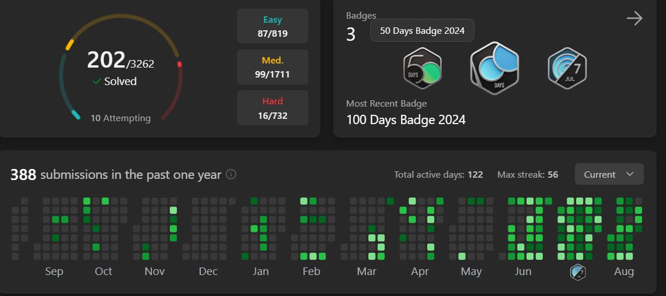Click the yellow Medium marker on progress ring
The height and width of the screenshot is (296, 666).
pos(69,44)
